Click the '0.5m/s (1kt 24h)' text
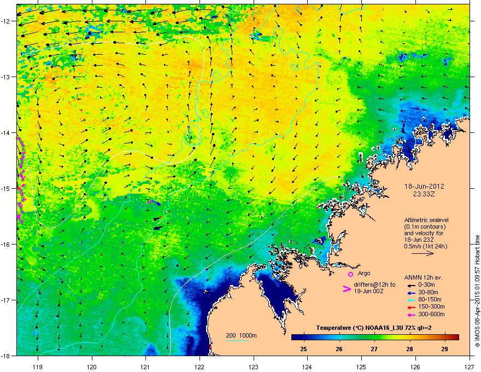481x372 pixels. pos(426,246)
